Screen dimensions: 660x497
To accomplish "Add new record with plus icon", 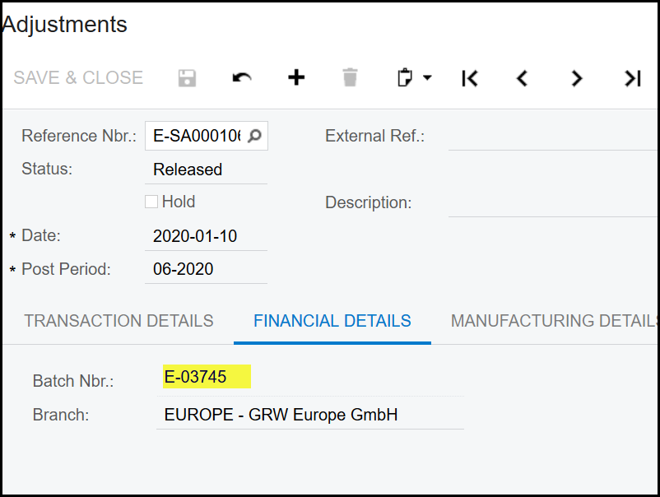I will click(x=296, y=78).
